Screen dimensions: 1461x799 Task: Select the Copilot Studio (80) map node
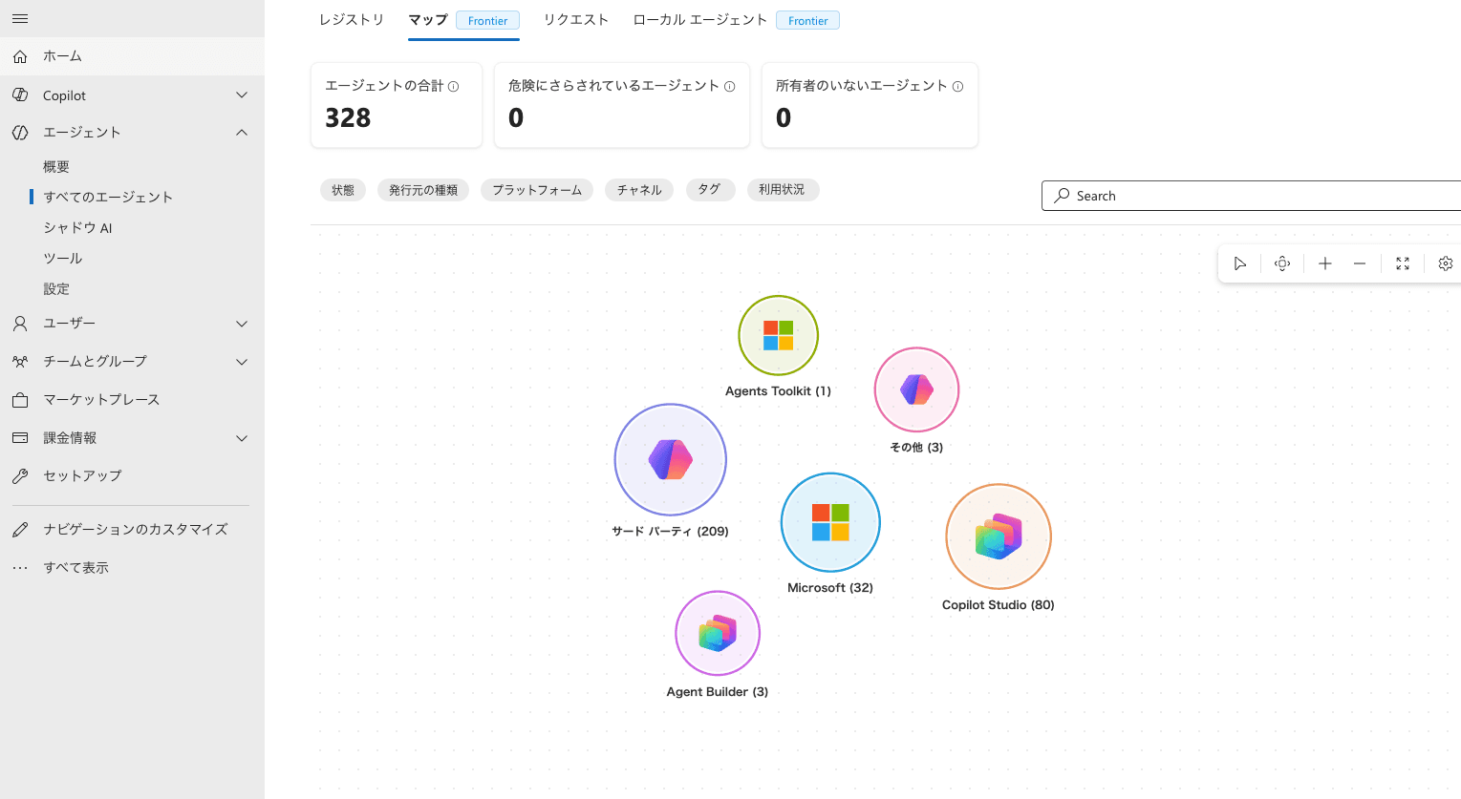tap(999, 536)
